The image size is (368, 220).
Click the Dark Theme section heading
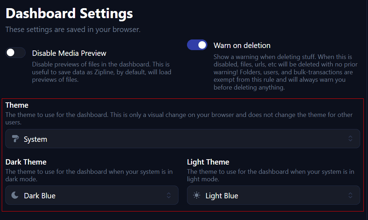[x=26, y=162]
